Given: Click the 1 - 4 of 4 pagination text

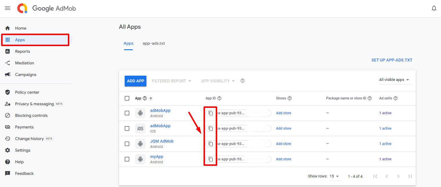Looking at the screenshot, I should click(x=355, y=176).
